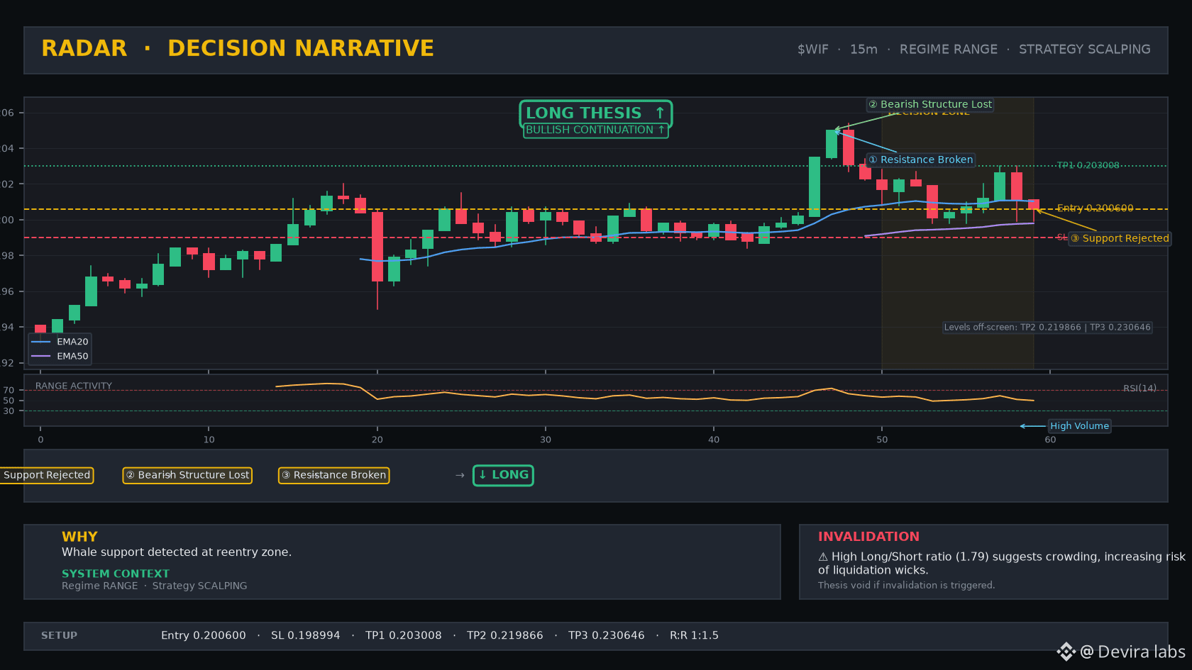The image size is (1192, 670).
Task: Click the REGIME RANGE header label
Action: [949, 50]
